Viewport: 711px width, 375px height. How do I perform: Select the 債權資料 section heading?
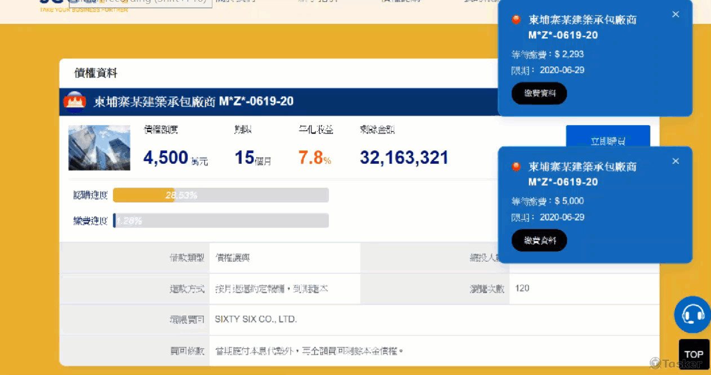[96, 73]
